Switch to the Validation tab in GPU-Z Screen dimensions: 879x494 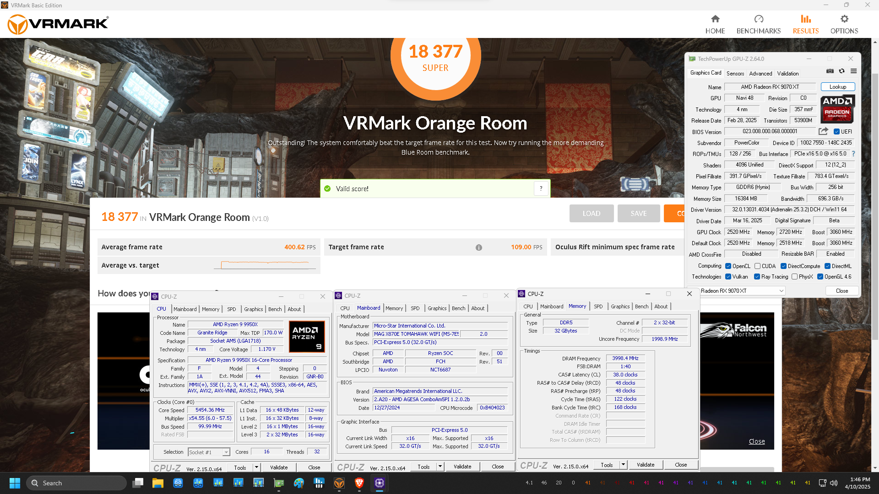(788, 74)
